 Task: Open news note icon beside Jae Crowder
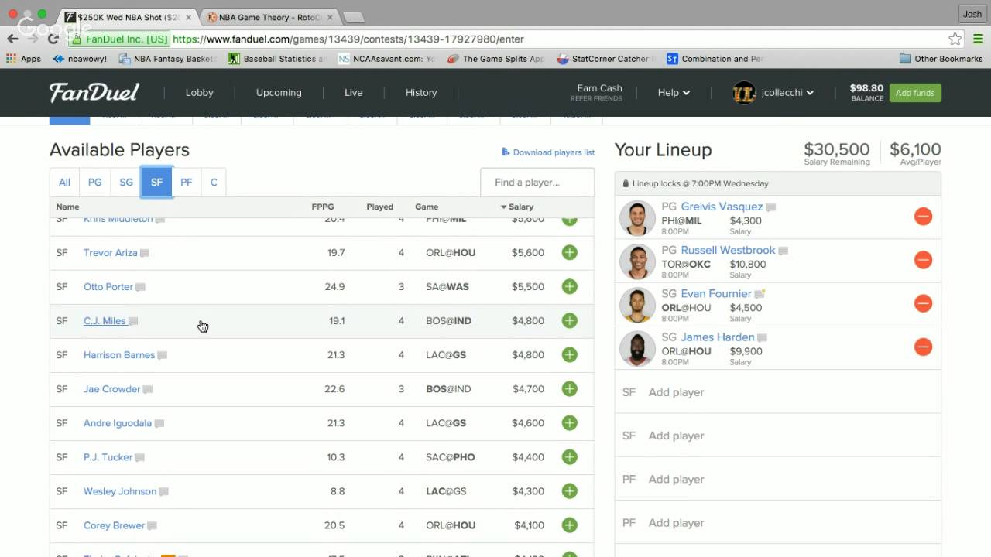tap(147, 389)
